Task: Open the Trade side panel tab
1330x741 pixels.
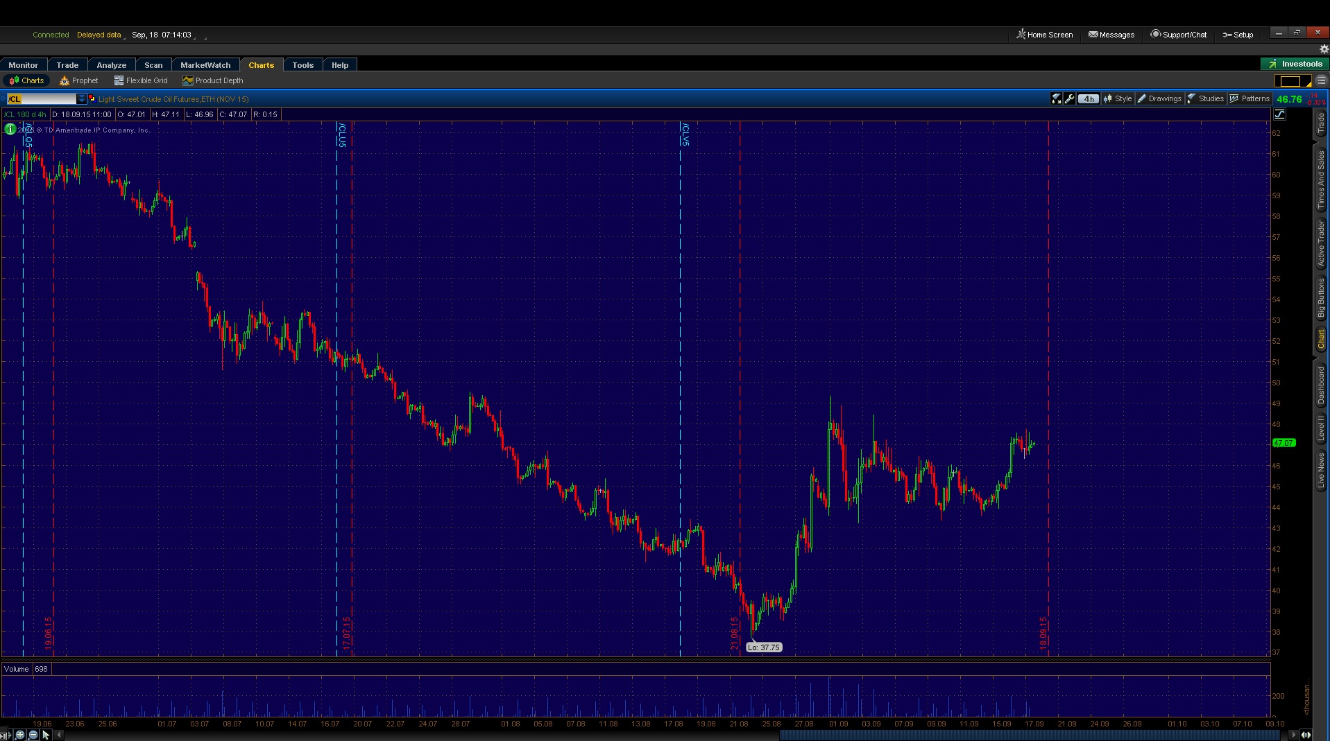Action: (1321, 123)
